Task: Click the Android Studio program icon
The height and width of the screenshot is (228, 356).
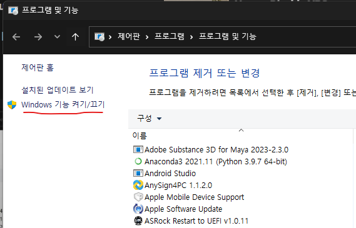Action: pyautogui.click(x=138, y=173)
